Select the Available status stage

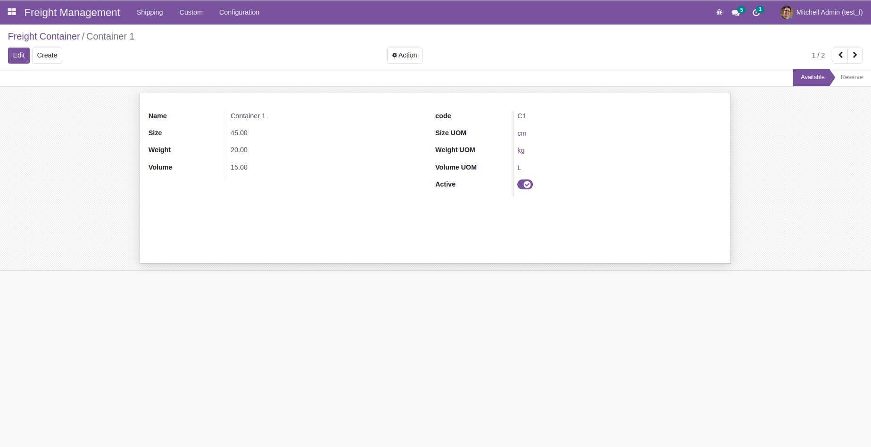812,77
